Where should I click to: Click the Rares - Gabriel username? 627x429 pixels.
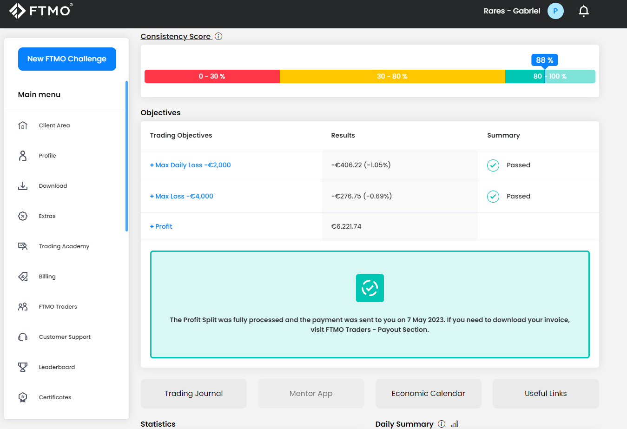click(512, 11)
